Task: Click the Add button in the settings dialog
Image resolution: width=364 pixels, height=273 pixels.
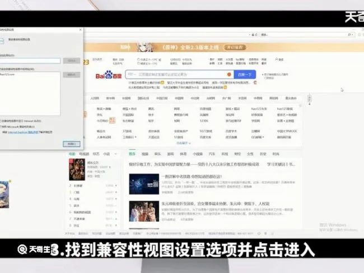Action: click(x=72, y=60)
